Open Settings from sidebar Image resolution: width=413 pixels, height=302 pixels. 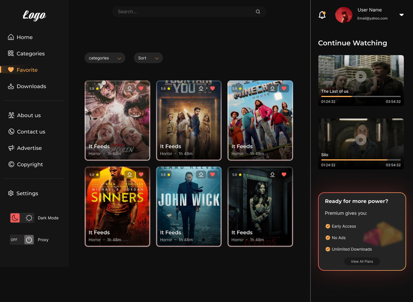click(23, 193)
